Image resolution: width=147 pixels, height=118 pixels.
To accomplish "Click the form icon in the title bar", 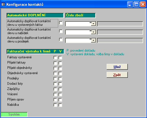I will (x=3, y=4).
